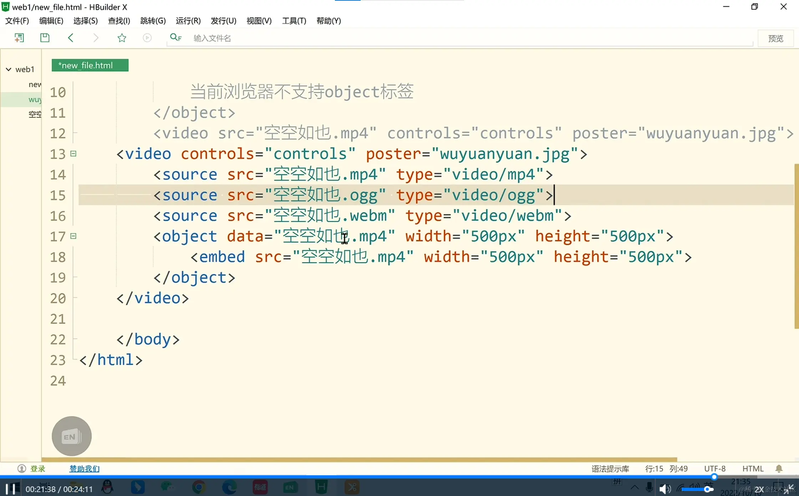Click the round EN input method badge
Viewport: 799px width, 496px height.
pos(71,436)
